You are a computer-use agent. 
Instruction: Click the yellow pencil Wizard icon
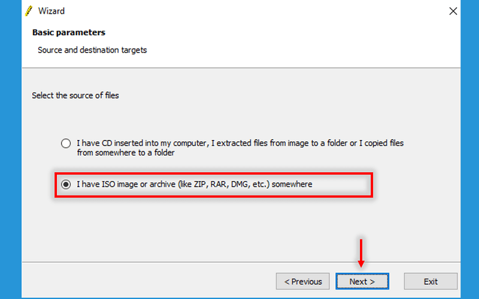tap(28, 11)
